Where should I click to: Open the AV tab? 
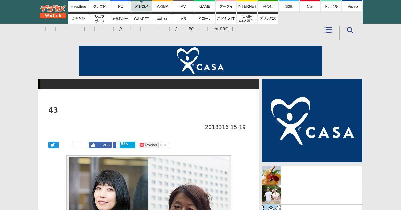pyautogui.click(x=183, y=6)
